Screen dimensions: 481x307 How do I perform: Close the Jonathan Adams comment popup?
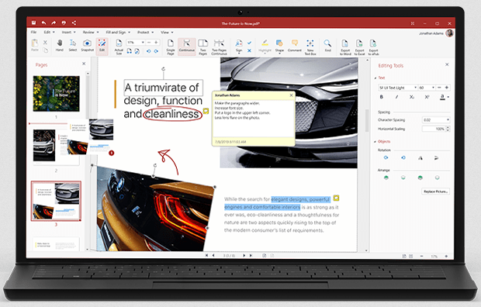[291, 95]
